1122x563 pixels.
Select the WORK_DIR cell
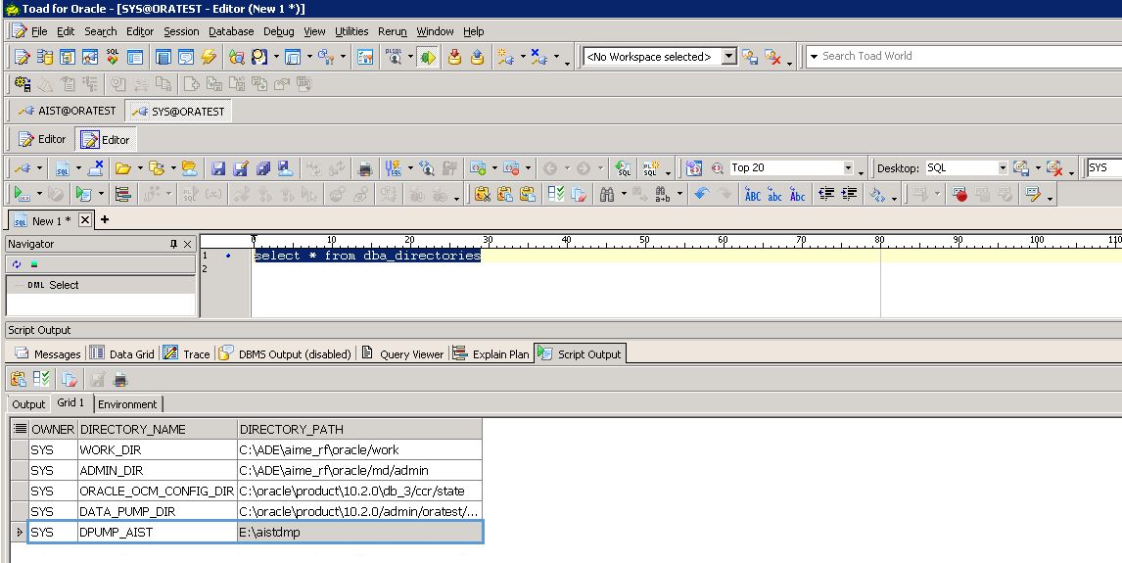pos(158,450)
